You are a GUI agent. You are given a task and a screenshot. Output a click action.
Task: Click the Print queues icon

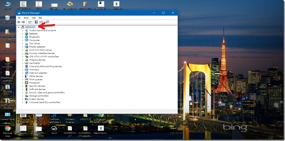pos(27,79)
